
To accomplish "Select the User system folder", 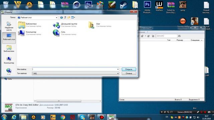I will tap(100, 25).
